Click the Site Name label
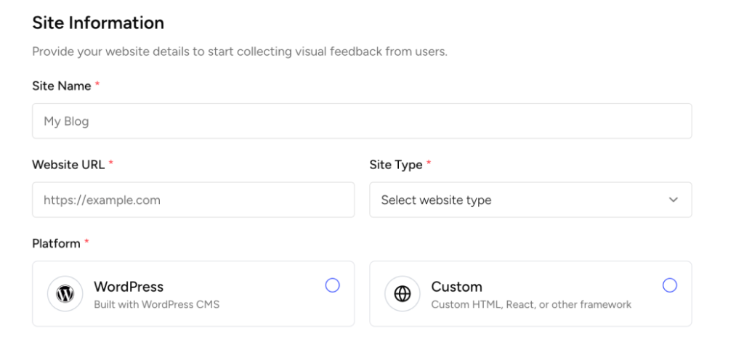The height and width of the screenshot is (339, 744). click(x=62, y=86)
